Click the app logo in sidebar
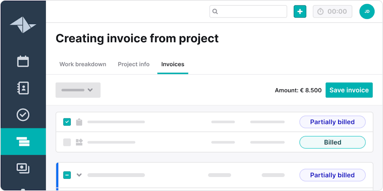Viewport: 383px width, 191px height. coord(23,25)
